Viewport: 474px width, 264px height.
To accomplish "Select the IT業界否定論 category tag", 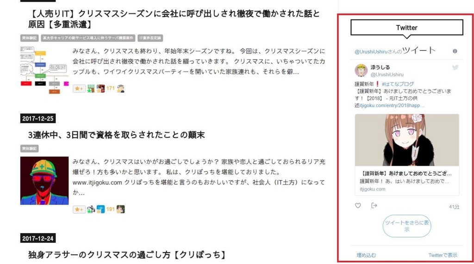I will pos(150,38).
